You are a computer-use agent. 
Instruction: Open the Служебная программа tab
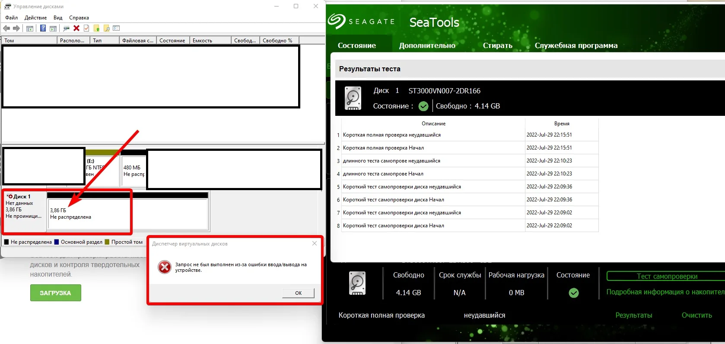(x=576, y=45)
